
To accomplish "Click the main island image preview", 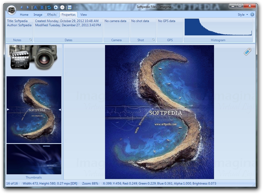I will pyautogui.click(x=159, y=112).
